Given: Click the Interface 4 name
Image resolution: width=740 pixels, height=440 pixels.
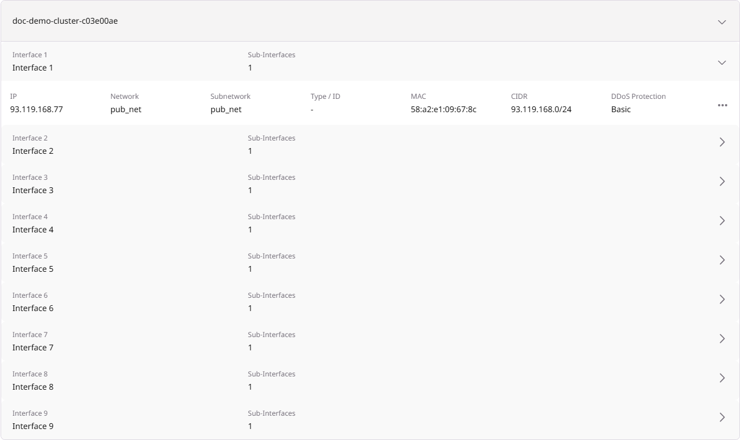Looking at the screenshot, I should coord(33,230).
